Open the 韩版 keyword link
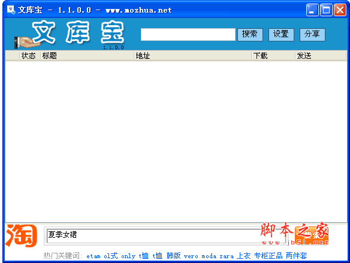350x263 pixels. click(173, 256)
